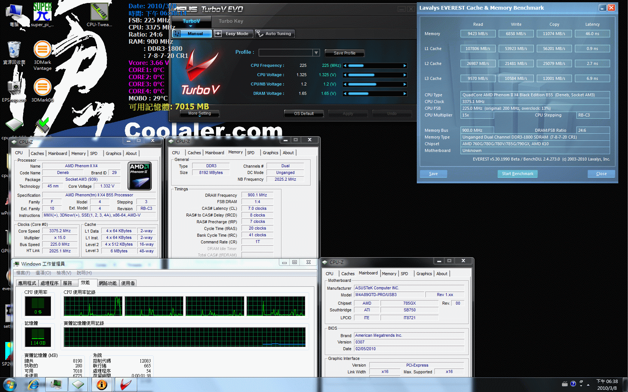628x392 pixels.
Task: Open Graphics tab in middle CPU-Z window
Action: point(270,153)
